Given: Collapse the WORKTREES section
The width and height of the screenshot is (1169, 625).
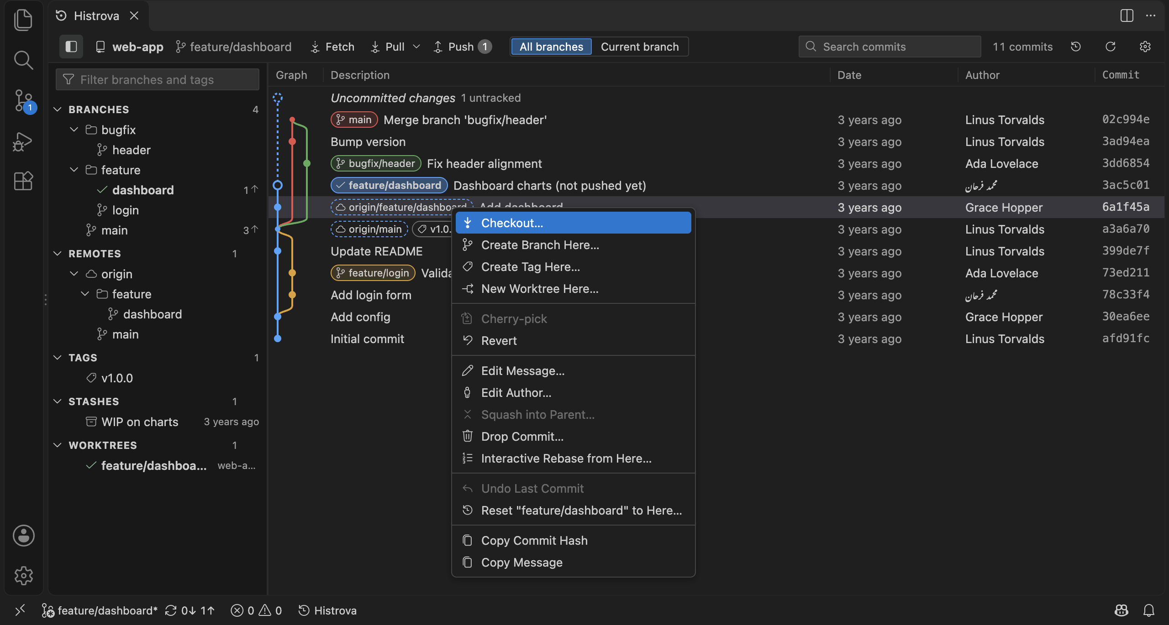Looking at the screenshot, I should pyautogui.click(x=158, y=445).
